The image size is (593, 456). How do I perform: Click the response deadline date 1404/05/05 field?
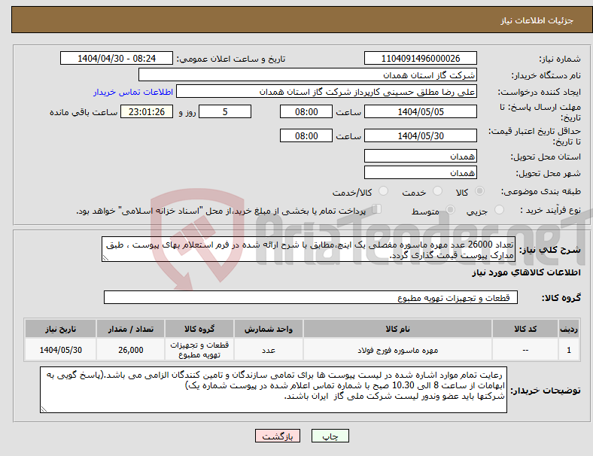(420, 111)
